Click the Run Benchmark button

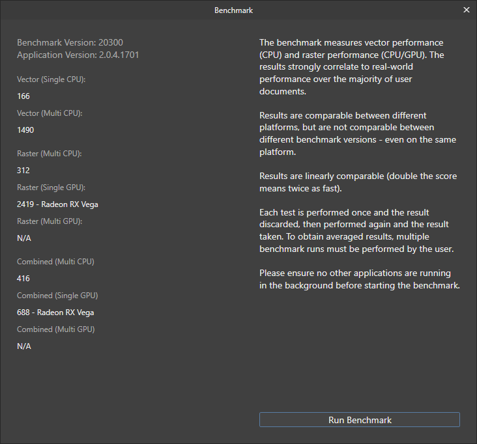tap(359, 420)
